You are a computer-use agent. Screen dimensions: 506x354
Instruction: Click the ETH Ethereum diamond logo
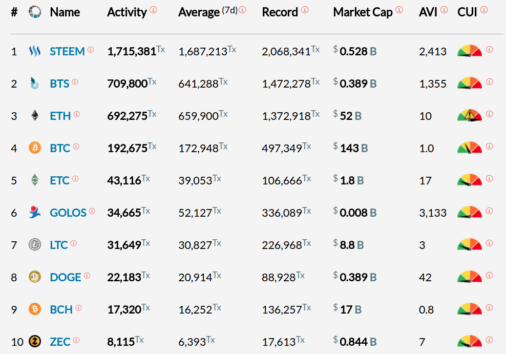coord(35,116)
